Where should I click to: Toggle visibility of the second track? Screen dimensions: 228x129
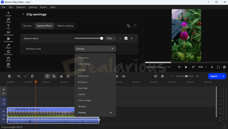(4, 100)
